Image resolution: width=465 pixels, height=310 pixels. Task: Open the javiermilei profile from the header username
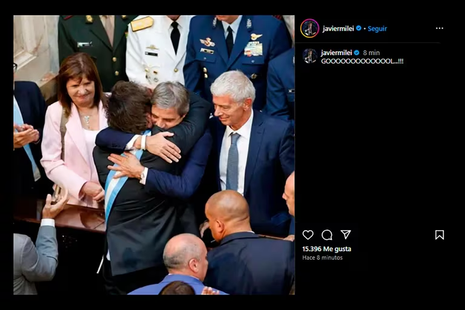[338, 28]
